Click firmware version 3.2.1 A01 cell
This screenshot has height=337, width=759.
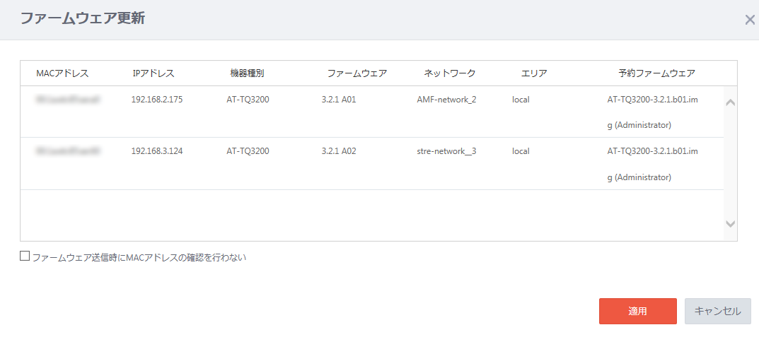coord(339,100)
